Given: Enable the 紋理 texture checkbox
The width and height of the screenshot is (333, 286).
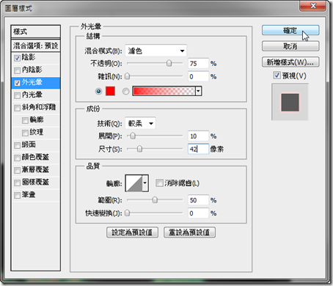Looking at the screenshot, I should coord(25,133).
